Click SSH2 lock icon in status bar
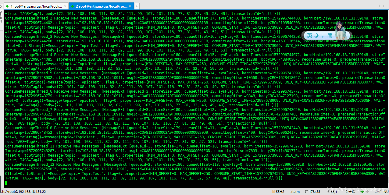 tap(273, 192)
